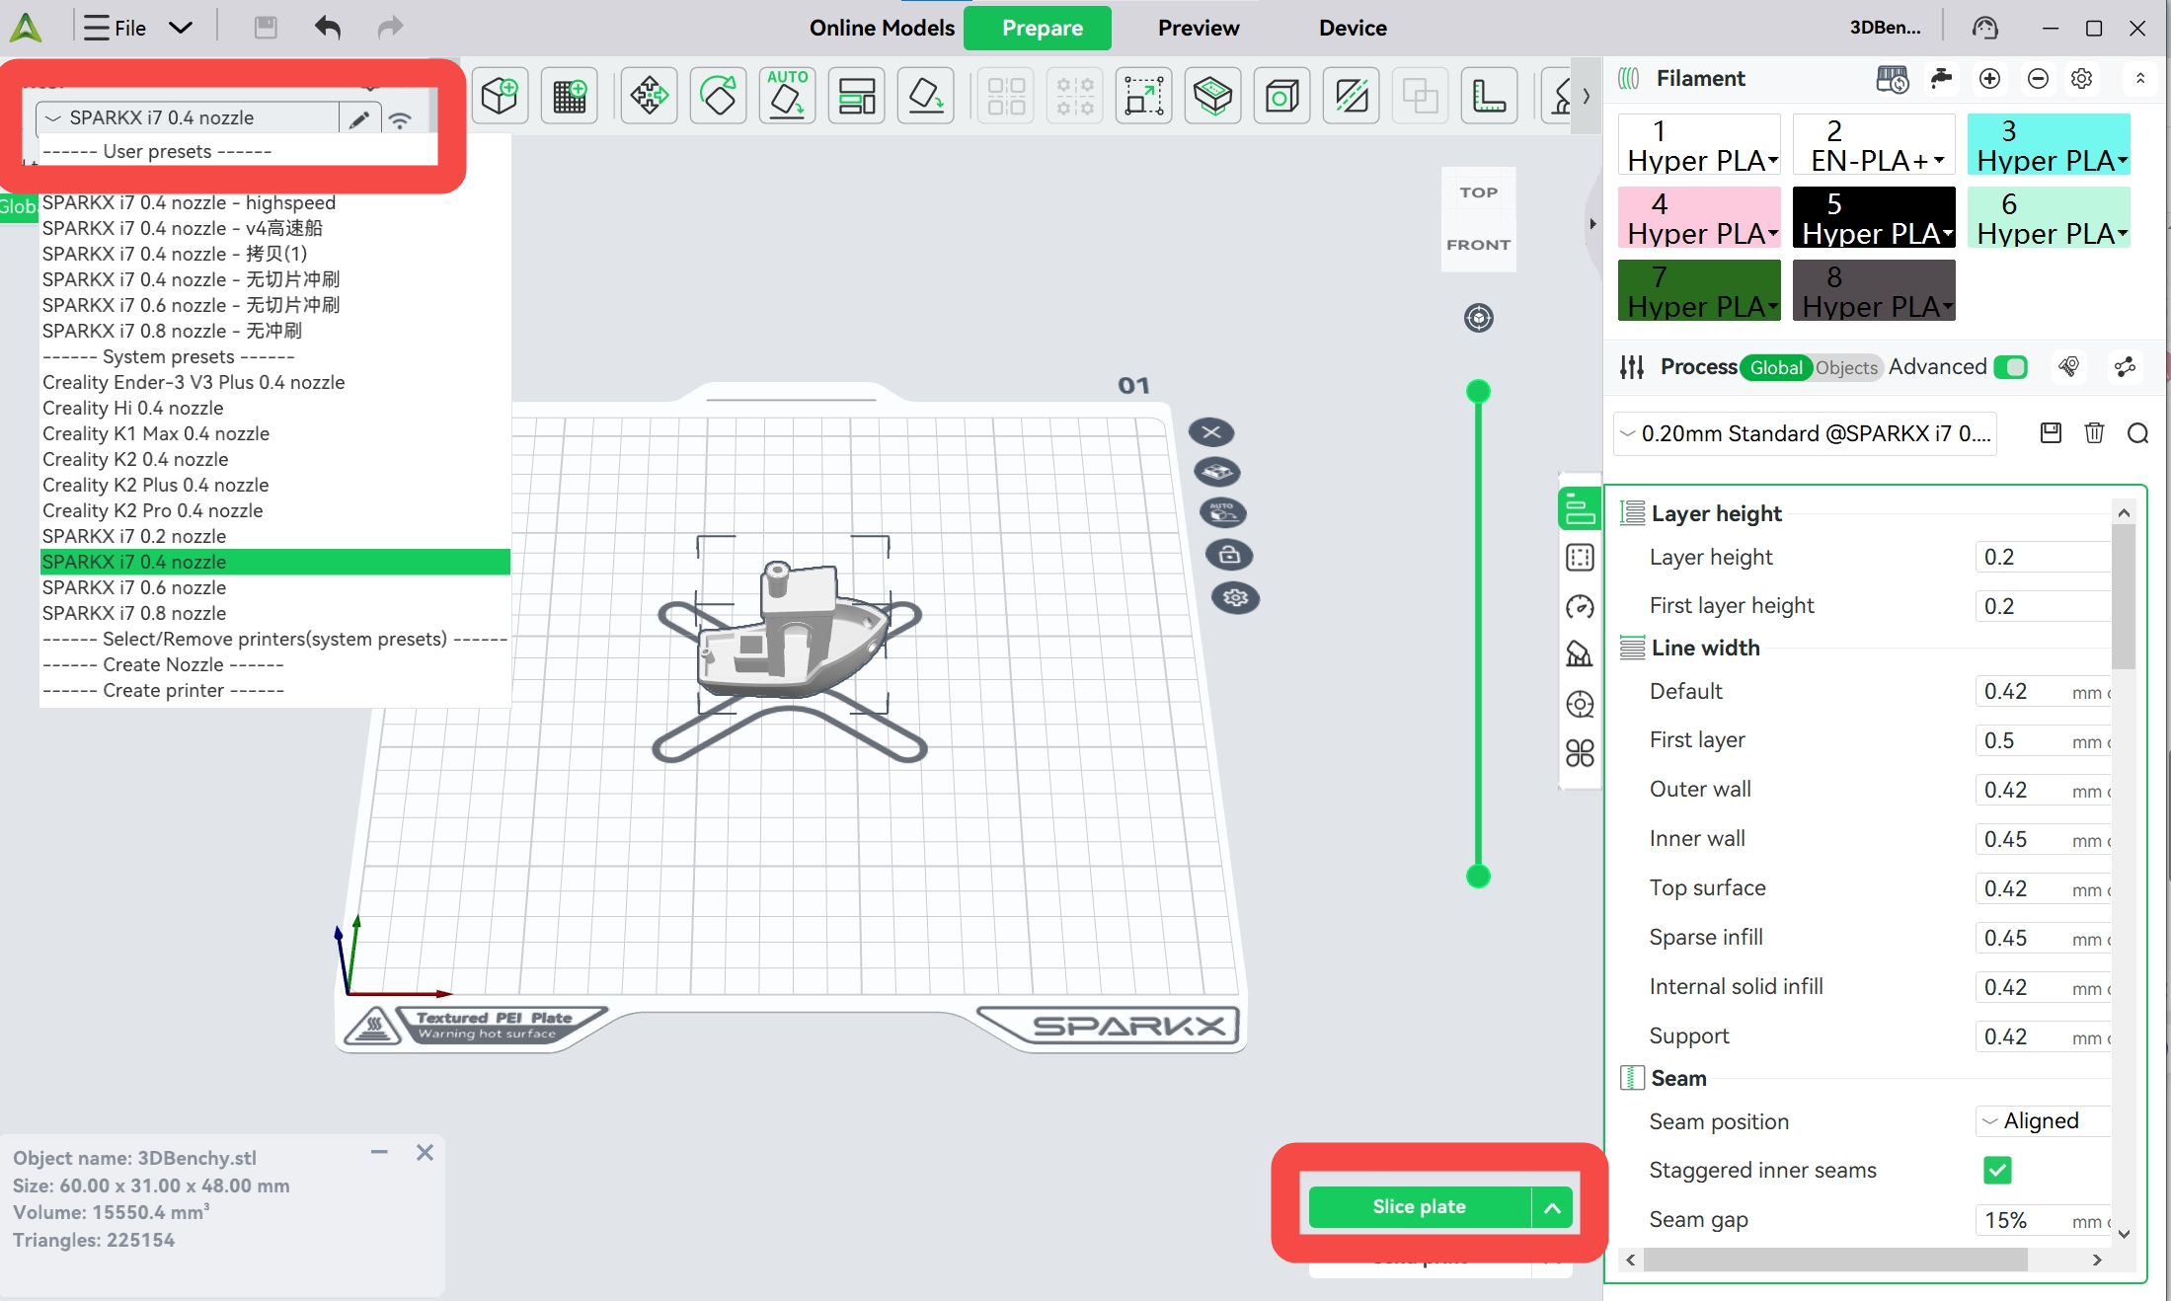
Task: Click the Layer height input field
Action: click(x=2040, y=557)
